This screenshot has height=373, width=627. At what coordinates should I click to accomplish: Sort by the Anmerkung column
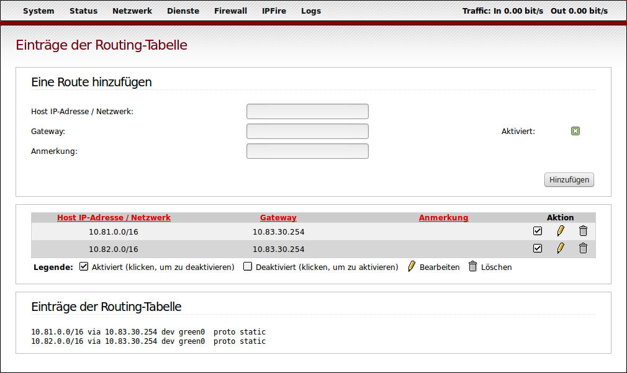(443, 217)
